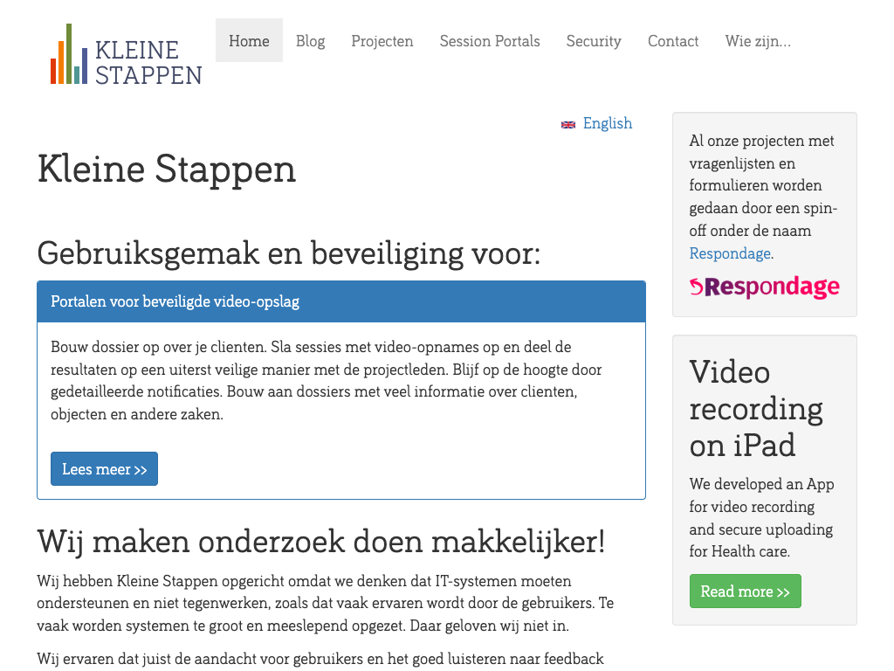Viewport: 894px width, 671px height.
Task: Go to the Blog page
Action: tap(310, 41)
